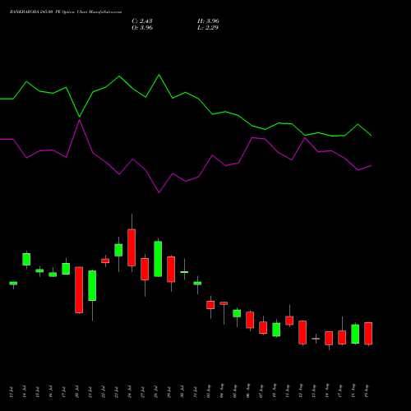Click the 11 Aug date label
411x411 pixels.
pos(288,391)
